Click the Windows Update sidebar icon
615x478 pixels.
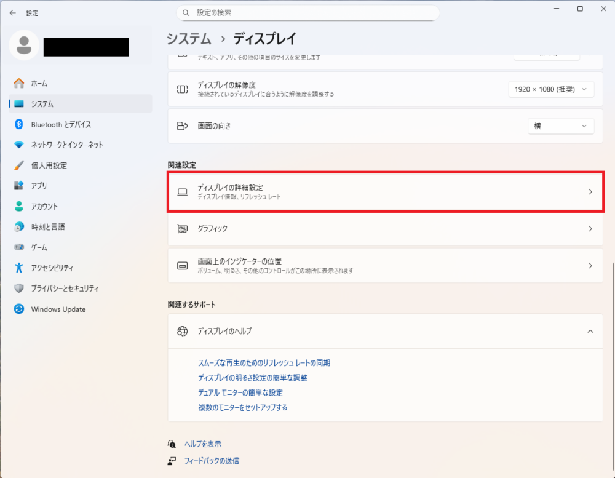(17, 309)
